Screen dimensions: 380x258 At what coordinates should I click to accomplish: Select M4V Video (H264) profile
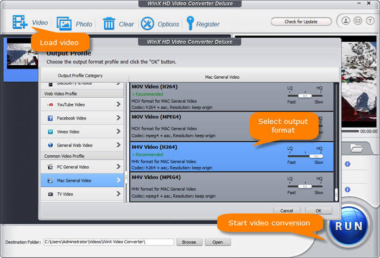pyautogui.click(x=232, y=157)
